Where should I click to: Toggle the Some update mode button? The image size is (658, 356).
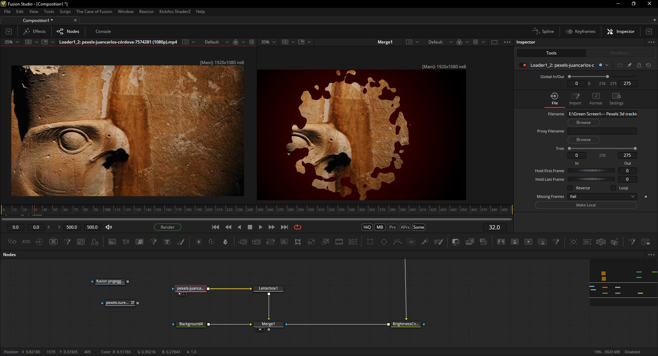(418, 227)
